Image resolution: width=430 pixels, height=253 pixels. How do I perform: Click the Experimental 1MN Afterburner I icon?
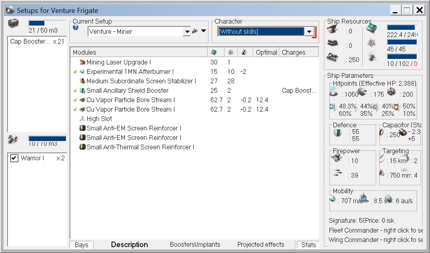click(82, 71)
